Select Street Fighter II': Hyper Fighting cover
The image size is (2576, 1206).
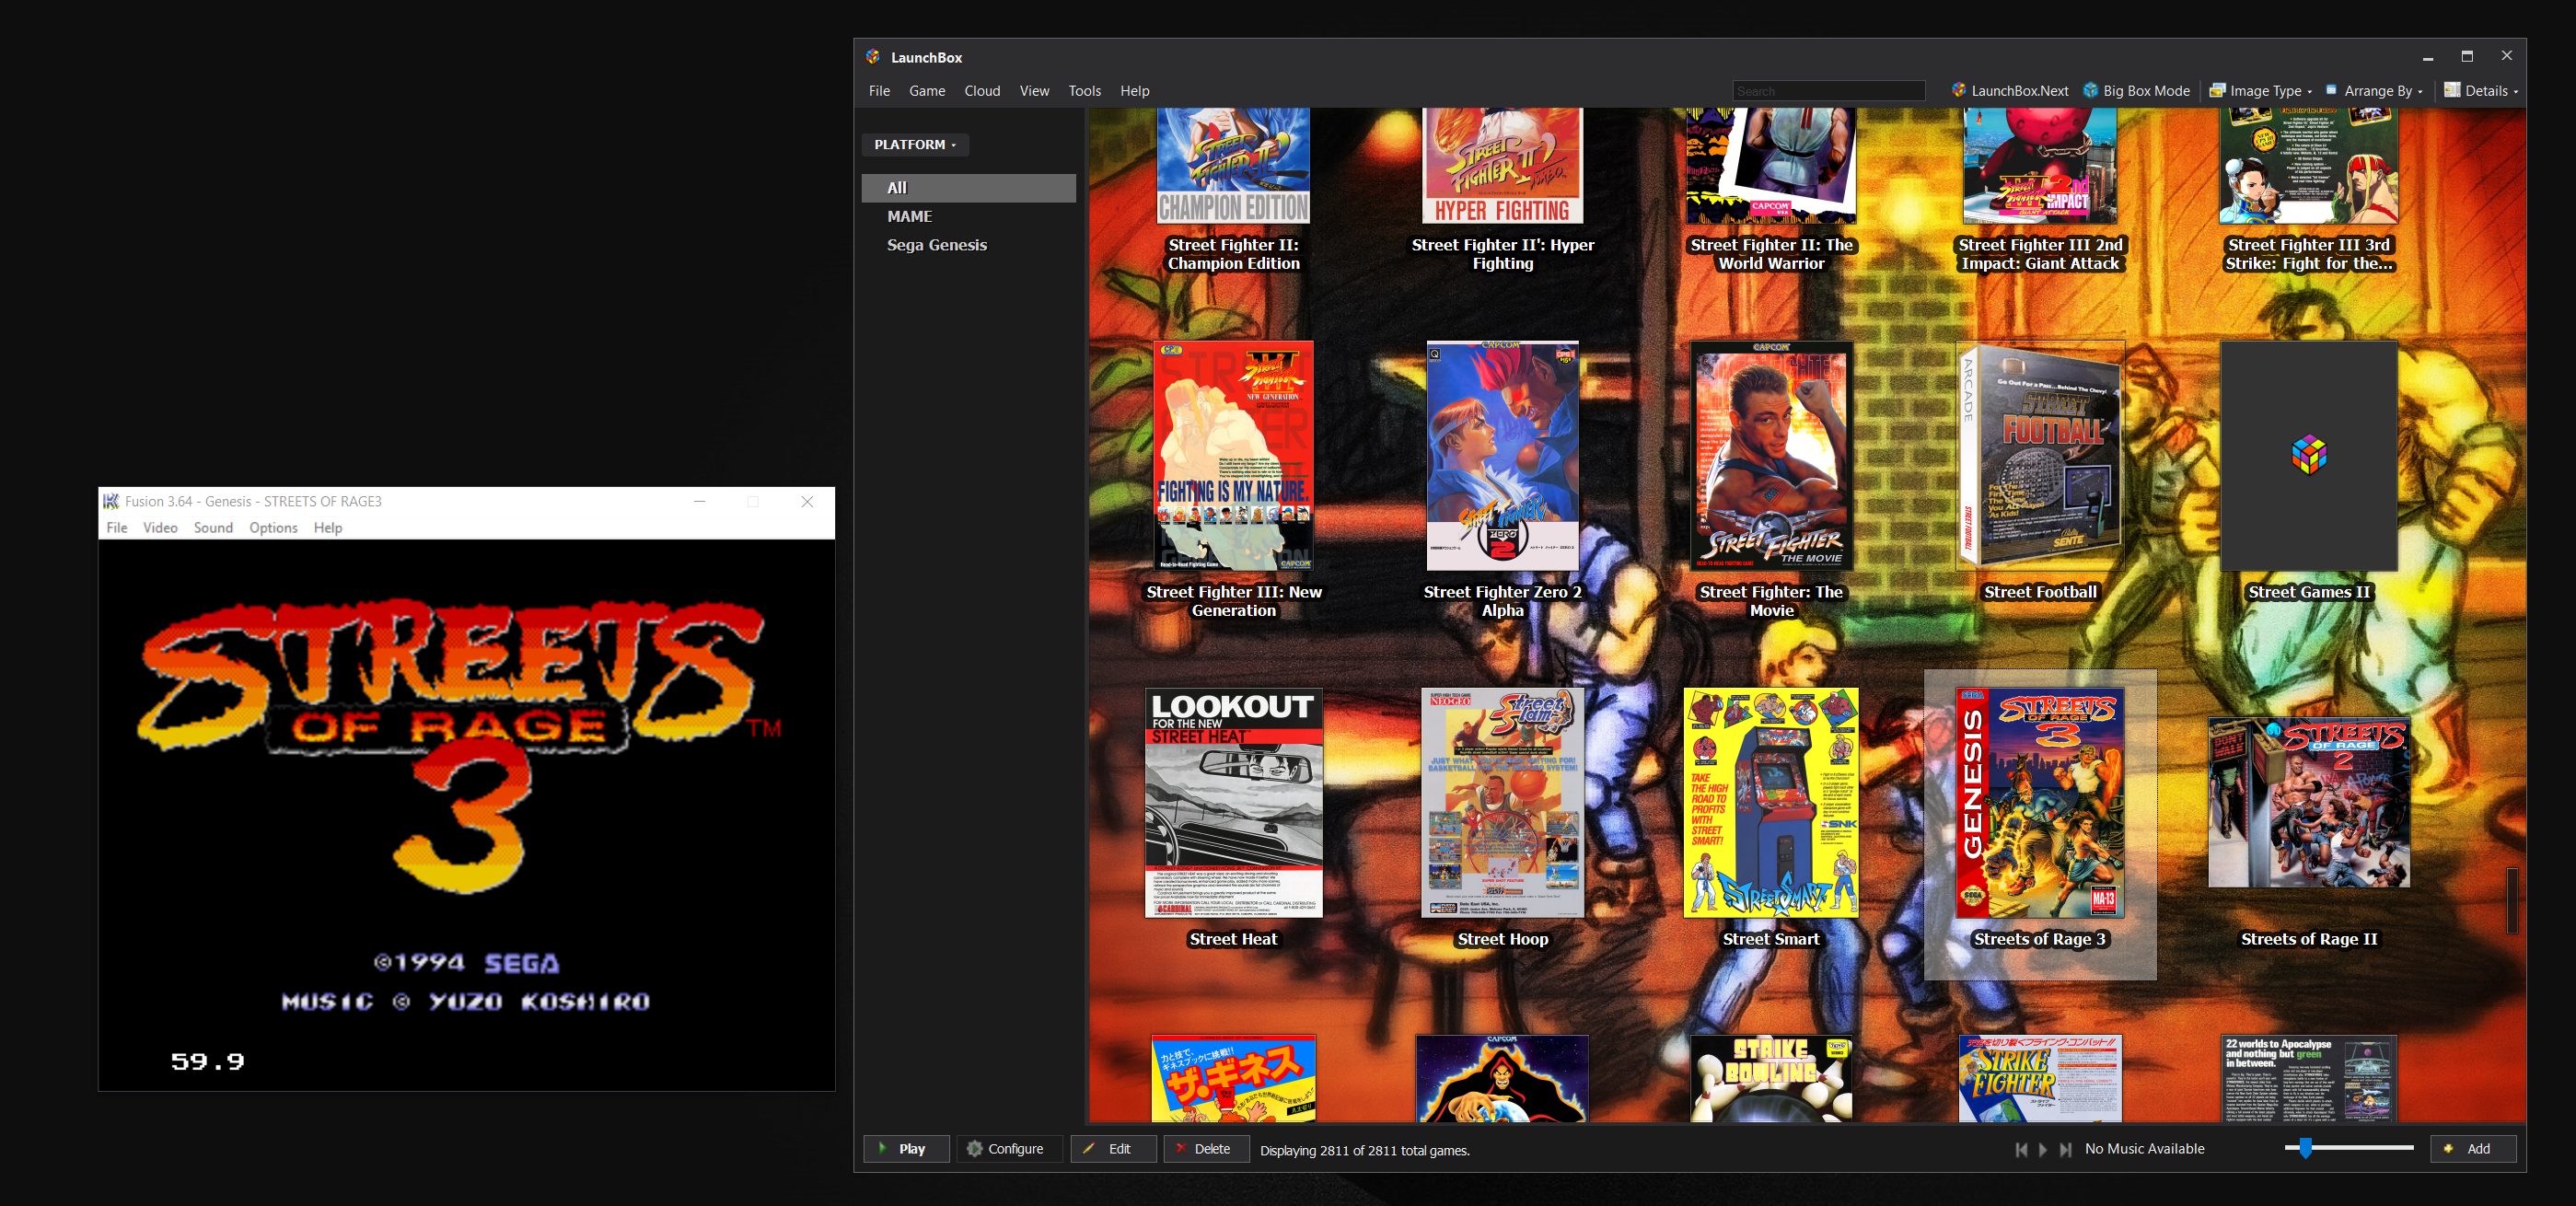(x=1502, y=165)
